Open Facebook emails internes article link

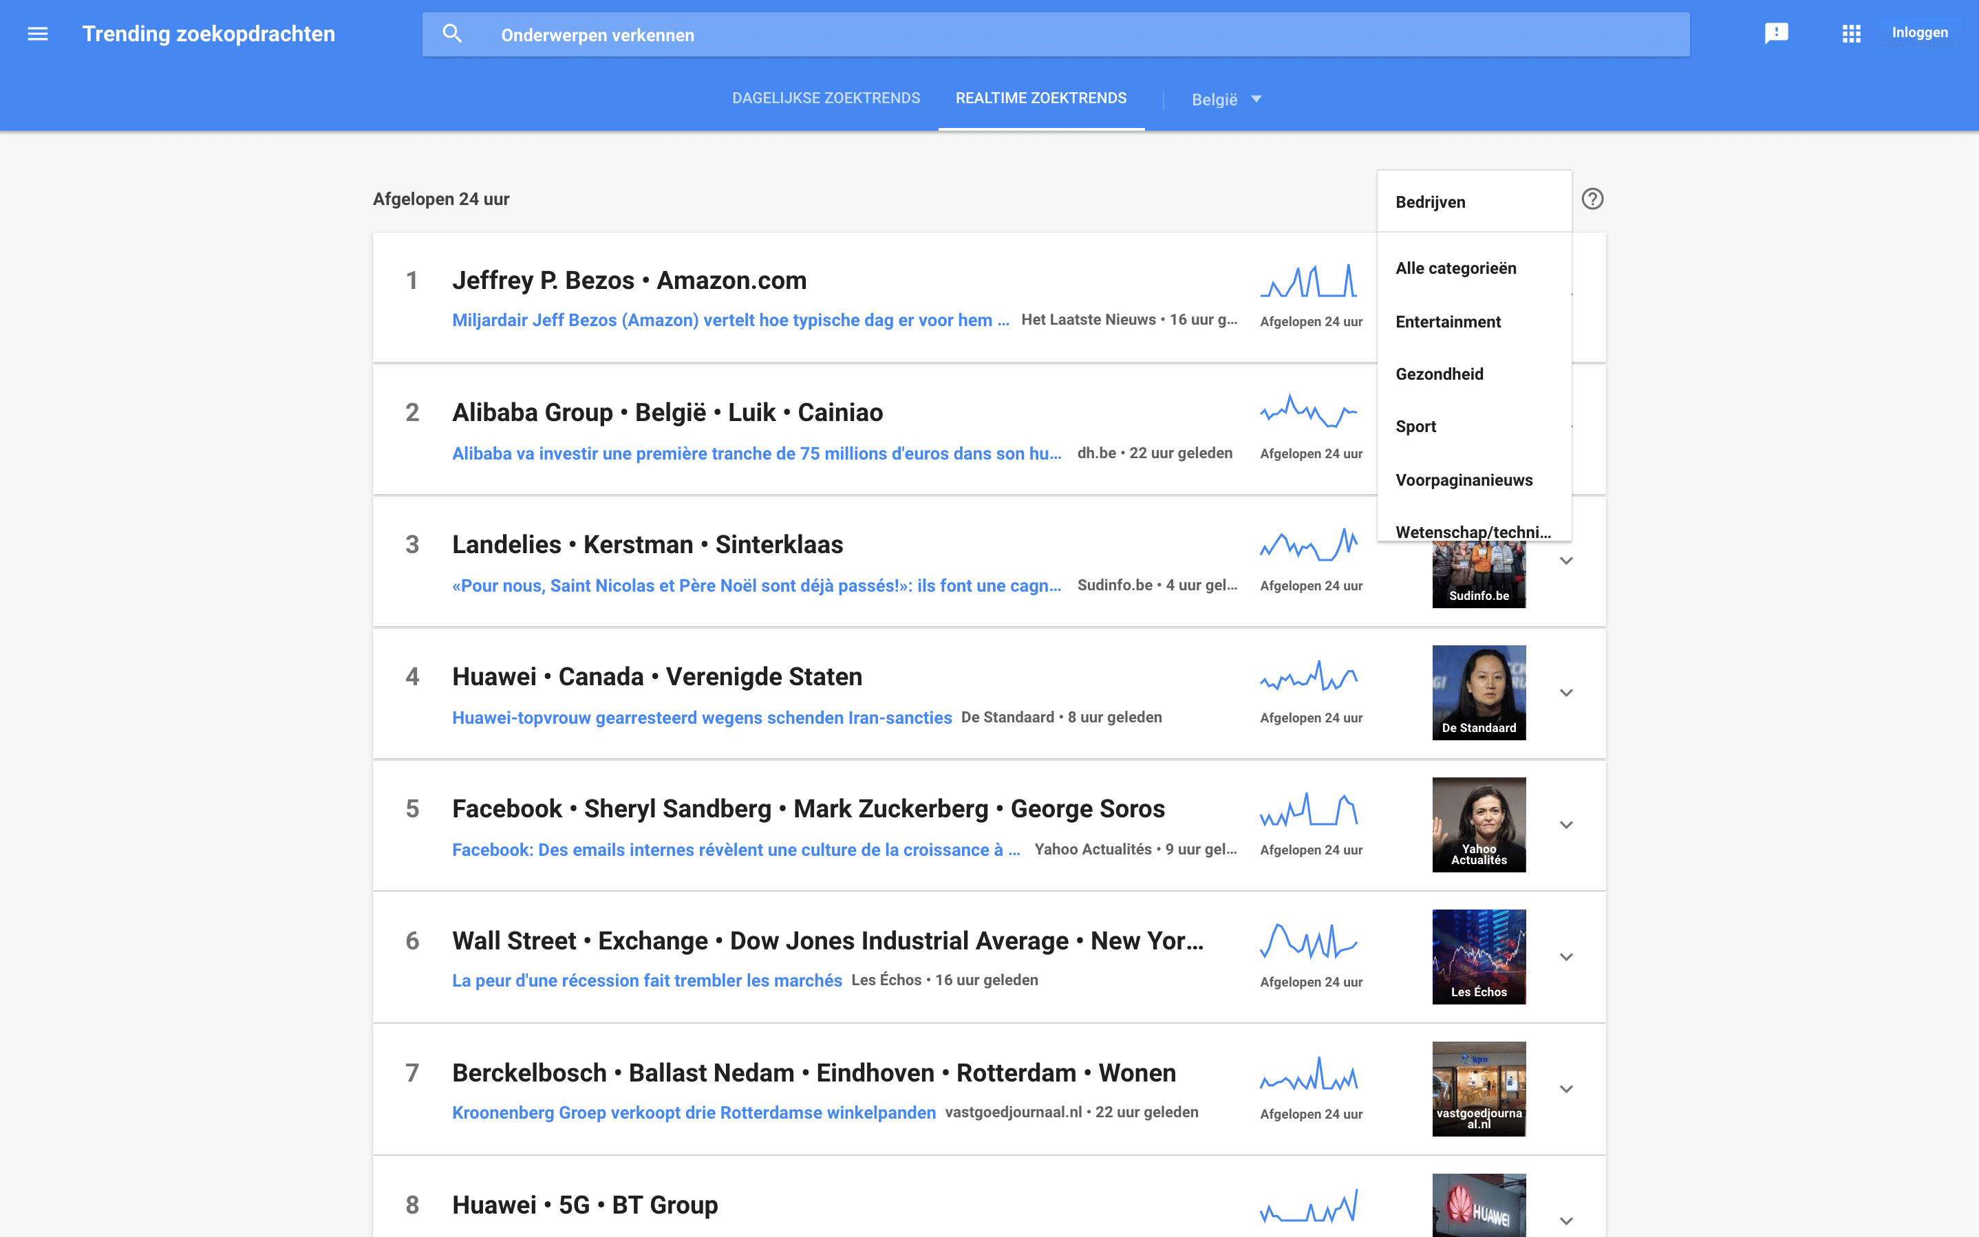coord(736,850)
